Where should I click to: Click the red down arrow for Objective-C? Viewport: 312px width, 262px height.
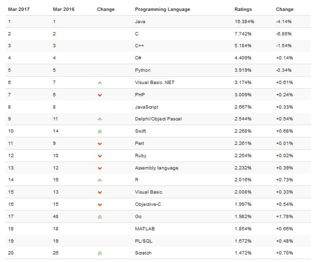click(x=100, y=204)
